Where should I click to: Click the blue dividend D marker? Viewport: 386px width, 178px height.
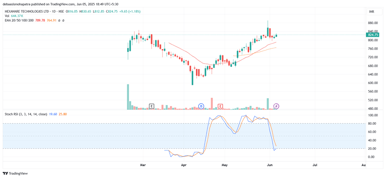[201, 106]
